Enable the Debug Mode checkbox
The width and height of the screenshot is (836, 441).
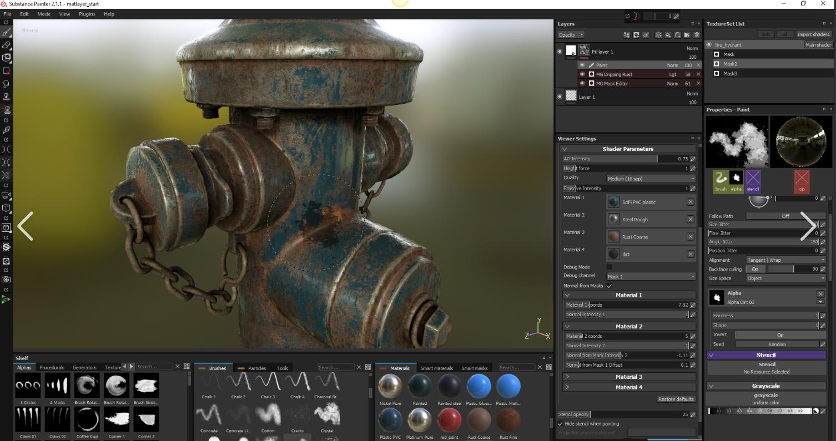609,267
